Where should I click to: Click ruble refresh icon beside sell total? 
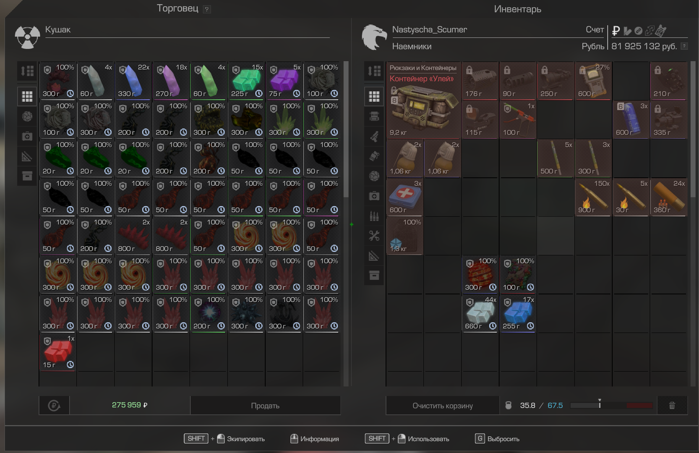tap(54, 406)
